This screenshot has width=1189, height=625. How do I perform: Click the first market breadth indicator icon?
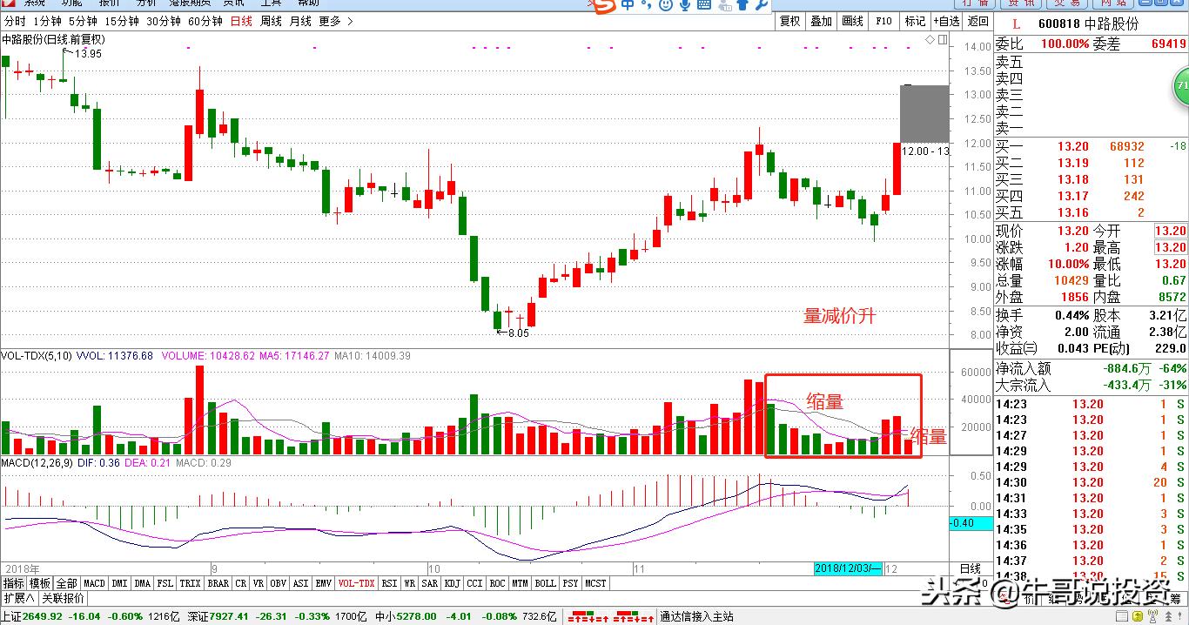tap(587, 617)
